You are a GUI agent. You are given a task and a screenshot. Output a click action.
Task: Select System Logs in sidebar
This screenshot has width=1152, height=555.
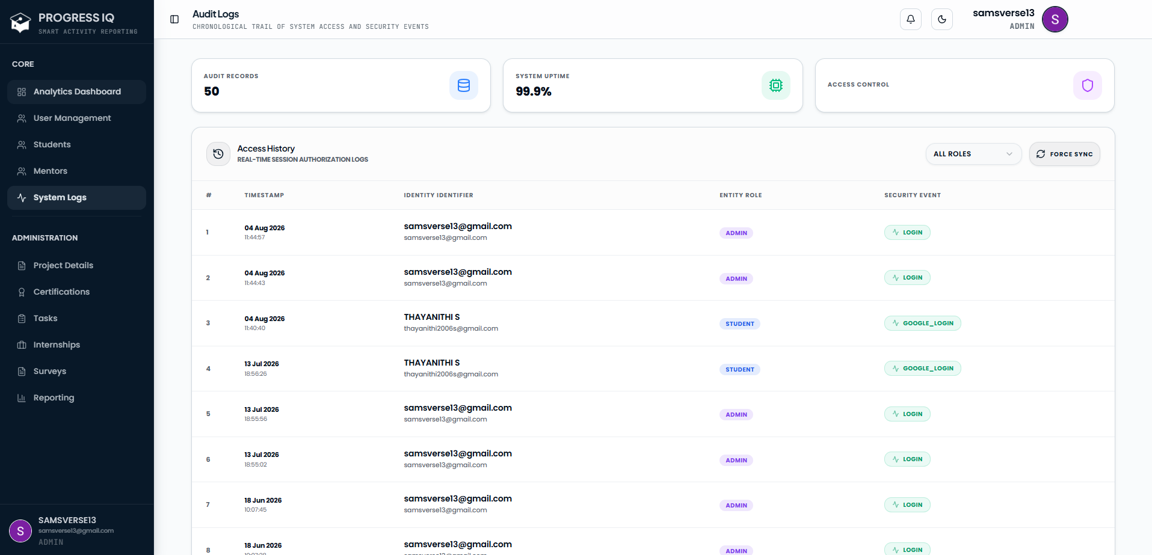click(x=76, y=198)
